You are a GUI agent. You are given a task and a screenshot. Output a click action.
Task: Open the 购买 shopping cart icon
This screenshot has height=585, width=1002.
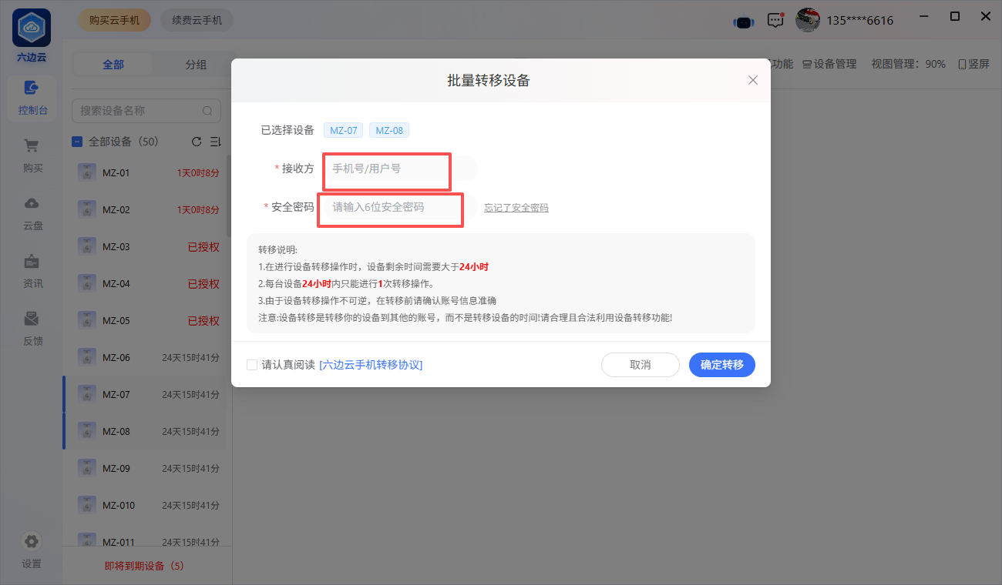(x=32, y=146)
